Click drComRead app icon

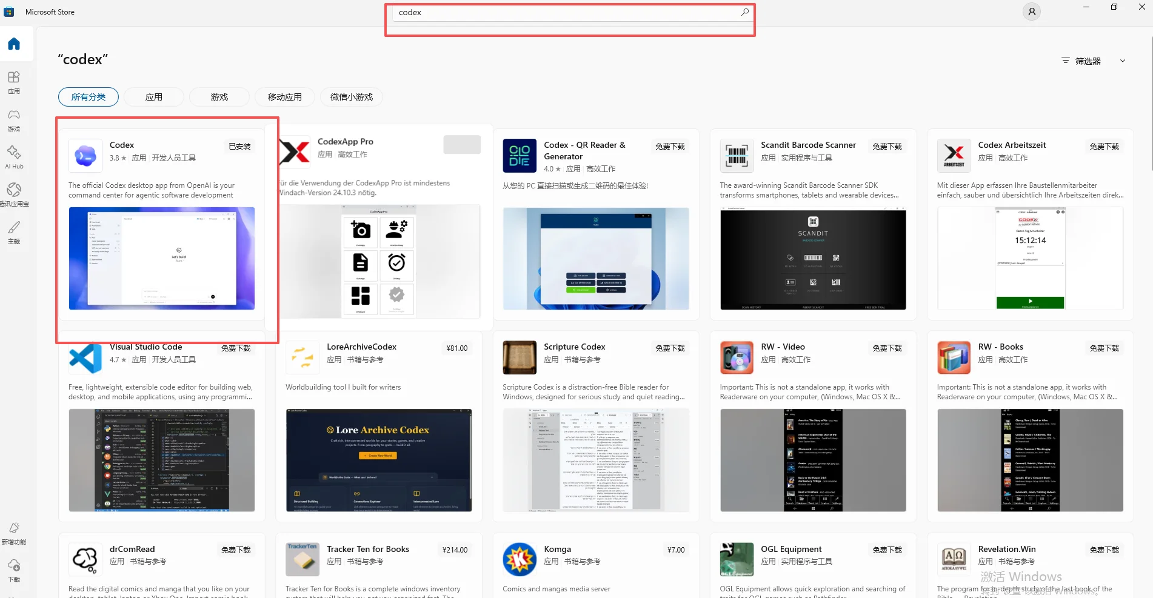pos(85,559)
